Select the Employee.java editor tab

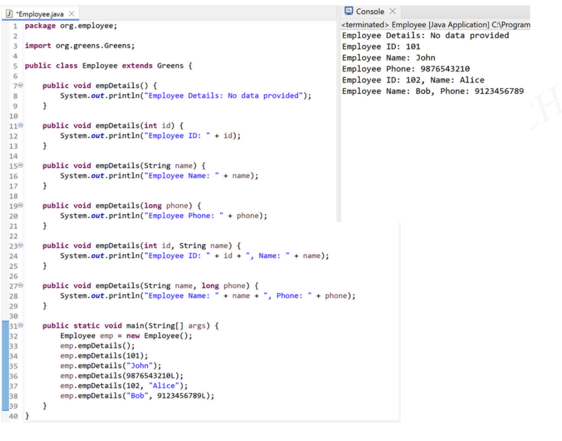[x=41, y=14]
